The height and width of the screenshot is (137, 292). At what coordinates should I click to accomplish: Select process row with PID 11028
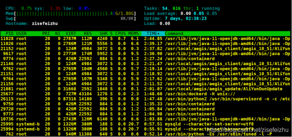145,39
